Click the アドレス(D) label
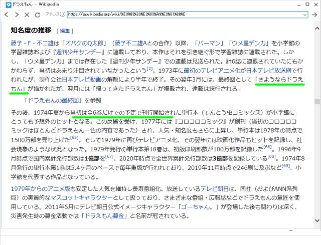 coord(55,15)
